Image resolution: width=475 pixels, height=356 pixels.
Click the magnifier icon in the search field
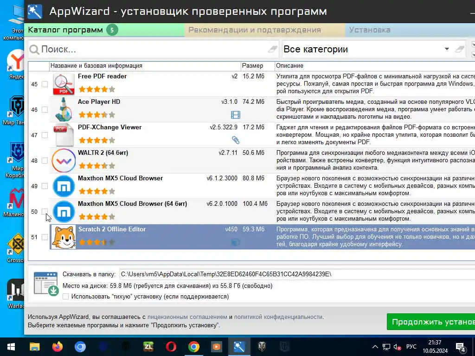click(x=34, y=50)
